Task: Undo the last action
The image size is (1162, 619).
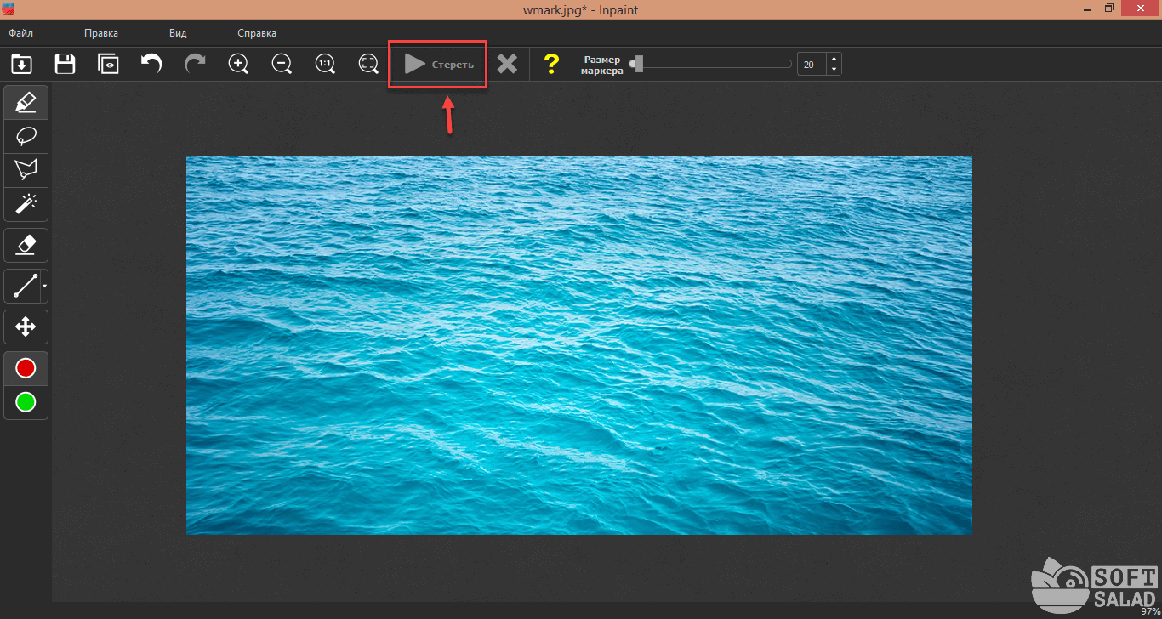Action: [151, 64]
